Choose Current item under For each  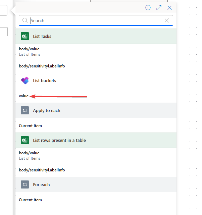click(31, 200)
